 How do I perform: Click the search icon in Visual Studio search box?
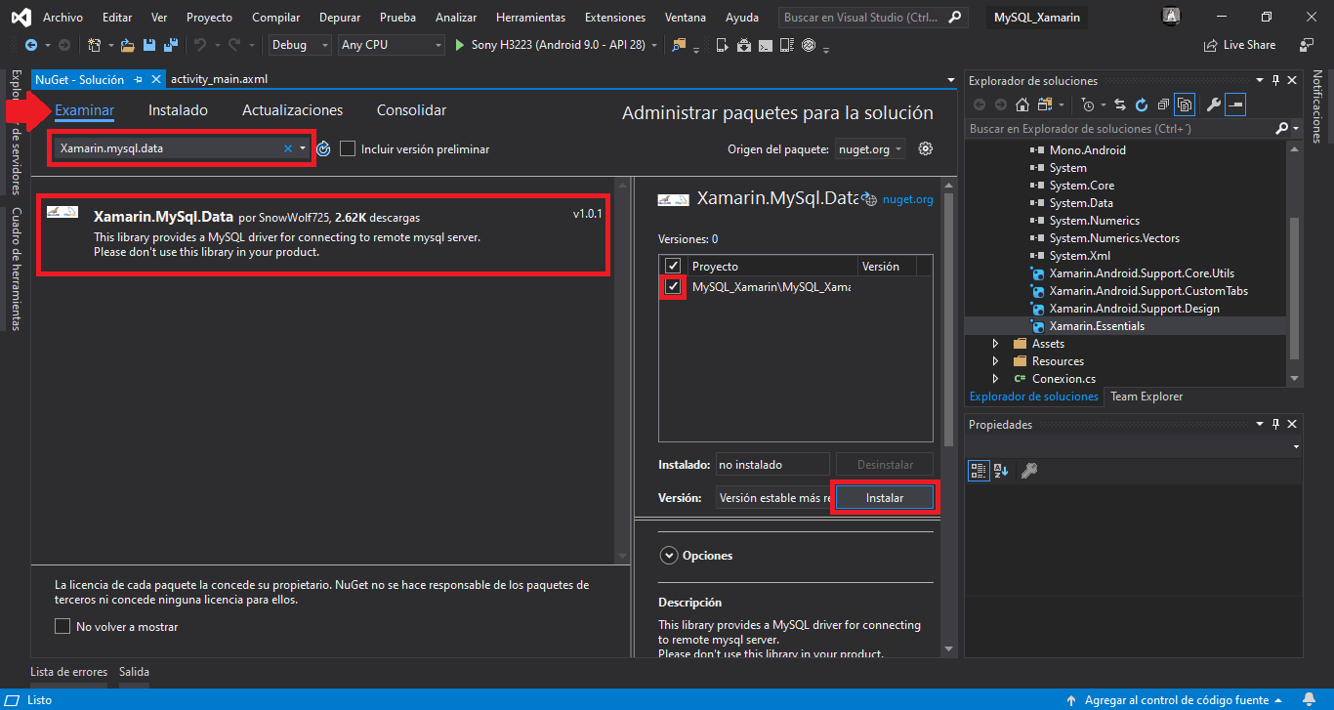pyautogui.click(x=954, y=18)
